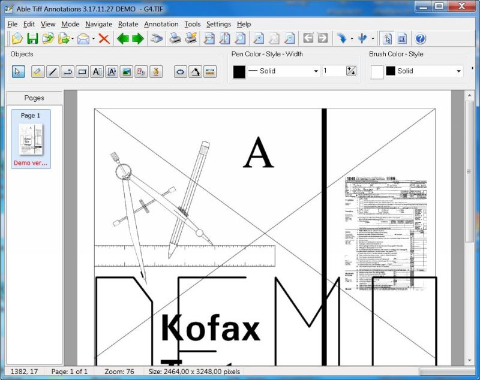Click the black pen color swatch
This screenshot has height=380, width=480.
[x=239, y=72]
